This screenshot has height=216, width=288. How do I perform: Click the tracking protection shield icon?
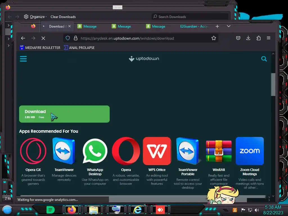click(x=68, y=38)
